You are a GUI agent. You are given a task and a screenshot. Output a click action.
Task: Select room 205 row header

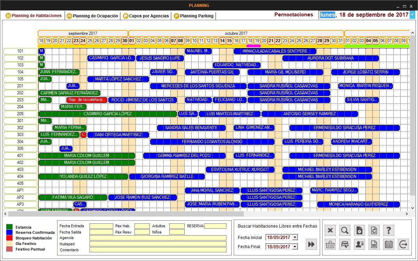click(20, 114)
